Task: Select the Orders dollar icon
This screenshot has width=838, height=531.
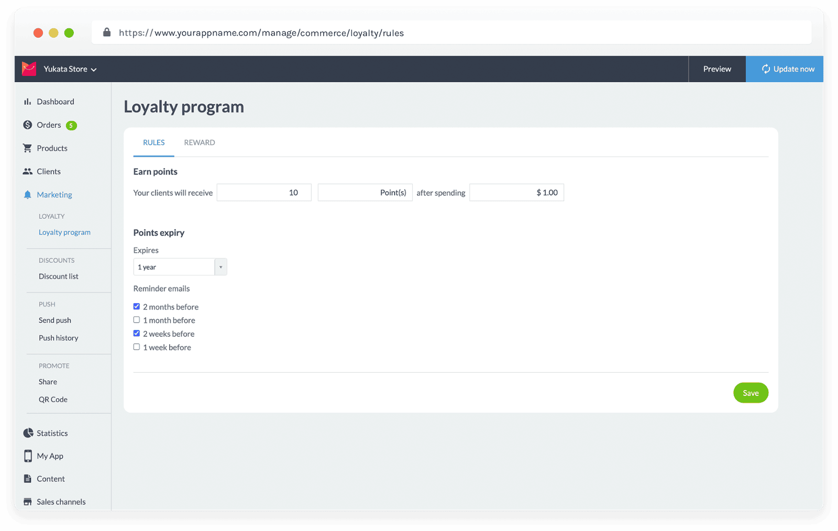Action: [x=28, y=125]
